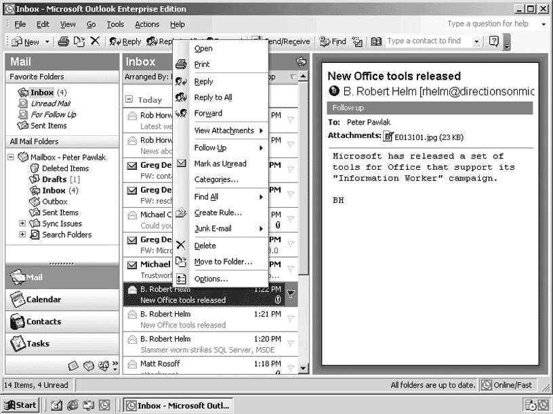This screenshot has width=553, height=414.
Task: Expand the Find All submenu
Action: point(220,197)
